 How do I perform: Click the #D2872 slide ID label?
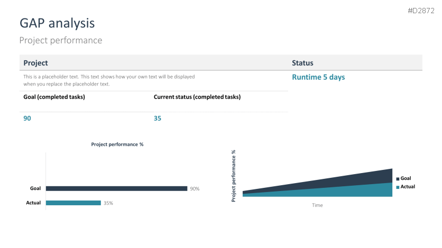(421, 11)
